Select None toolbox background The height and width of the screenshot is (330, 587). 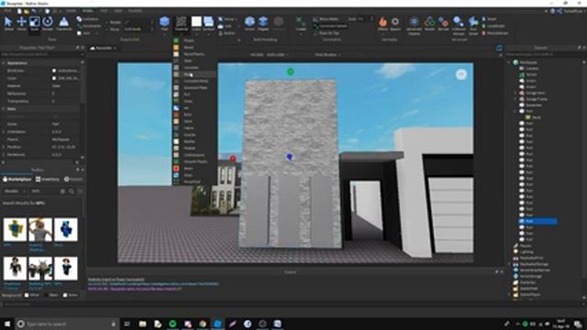[x=65, y=295]
